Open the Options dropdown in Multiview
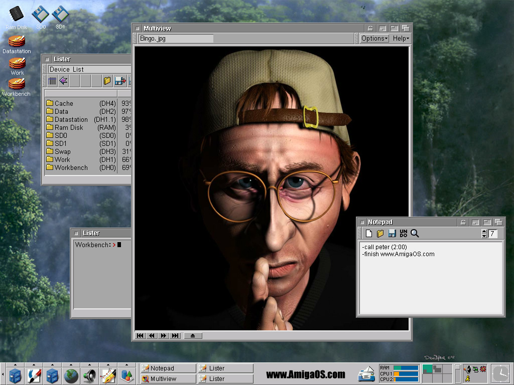 [374, 39]
